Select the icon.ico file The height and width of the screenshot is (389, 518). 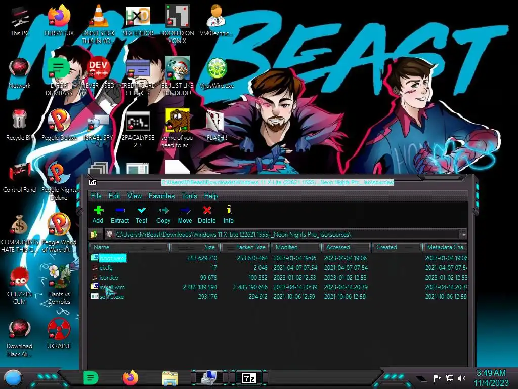click(109, 278)
